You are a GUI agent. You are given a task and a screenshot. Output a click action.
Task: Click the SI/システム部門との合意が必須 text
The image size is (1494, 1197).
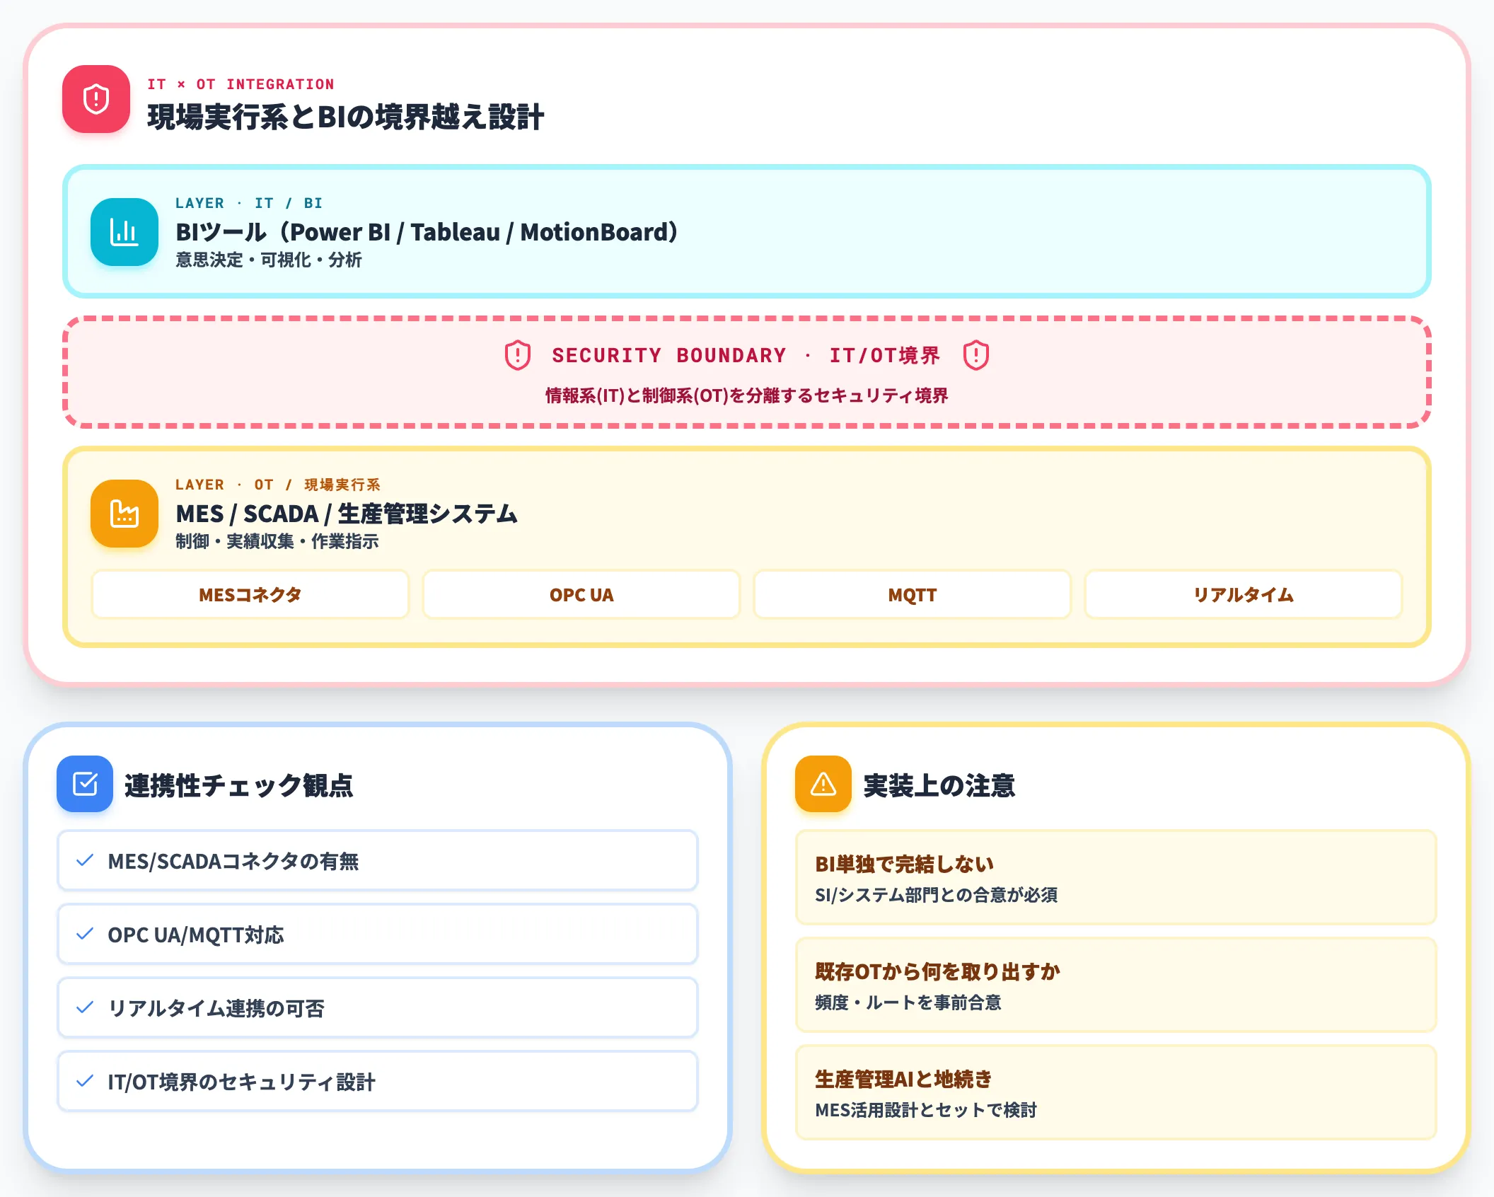point(937,895)
